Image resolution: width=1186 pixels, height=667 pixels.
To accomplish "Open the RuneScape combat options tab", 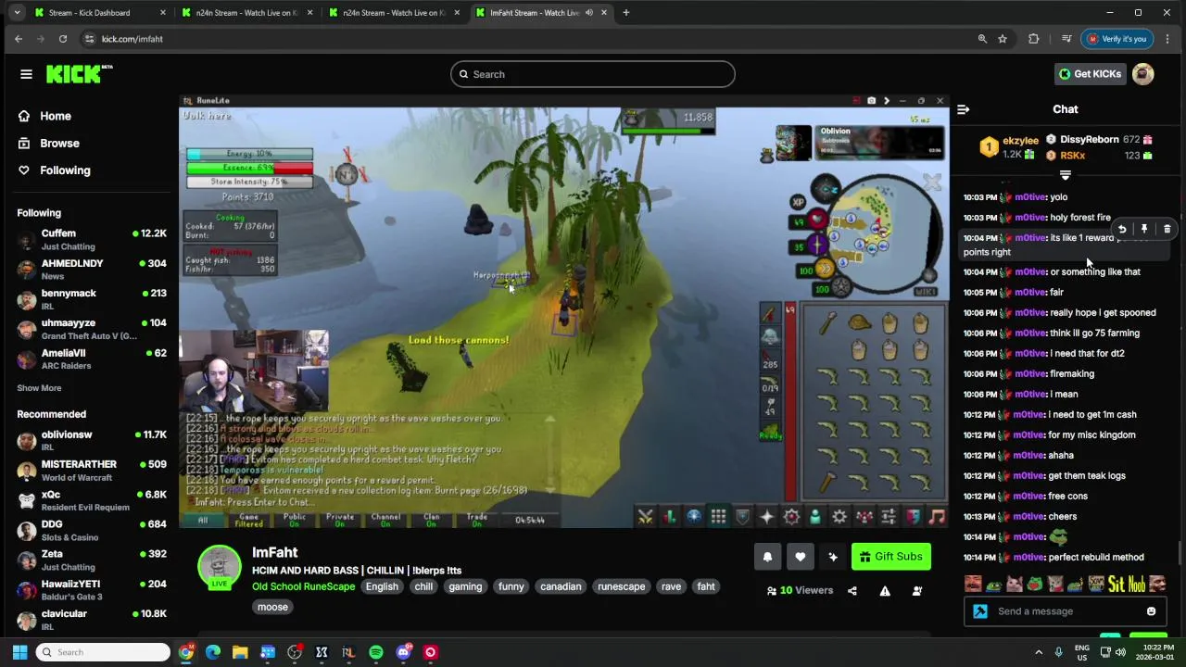I will click(646, 517).
